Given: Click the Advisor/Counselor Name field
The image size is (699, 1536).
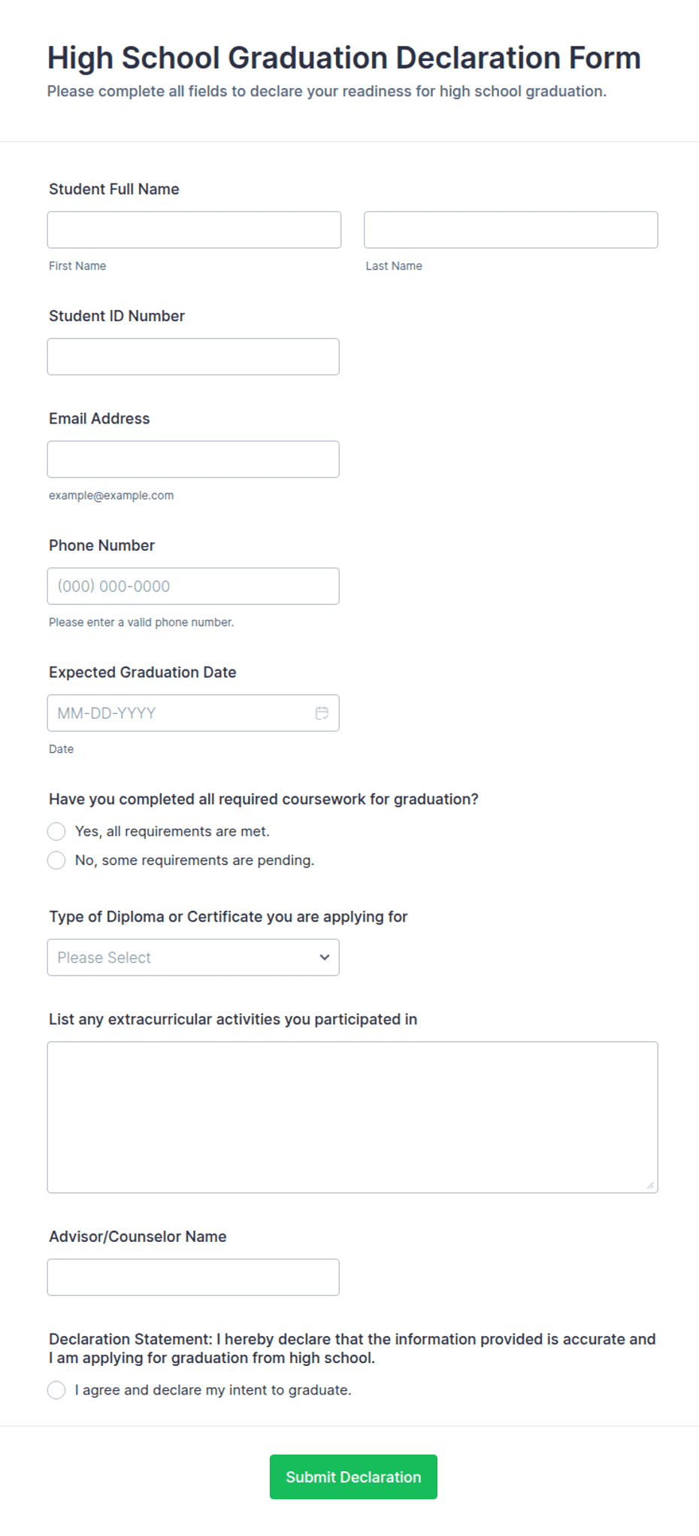Looking at the screenshot, I should coord(193,1277).
